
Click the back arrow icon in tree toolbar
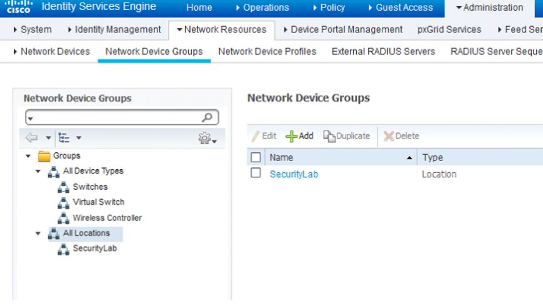[x=31, y=138]
